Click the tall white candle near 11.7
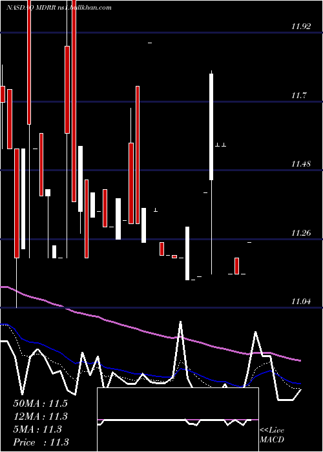The image size is (323, 452). 211,127
